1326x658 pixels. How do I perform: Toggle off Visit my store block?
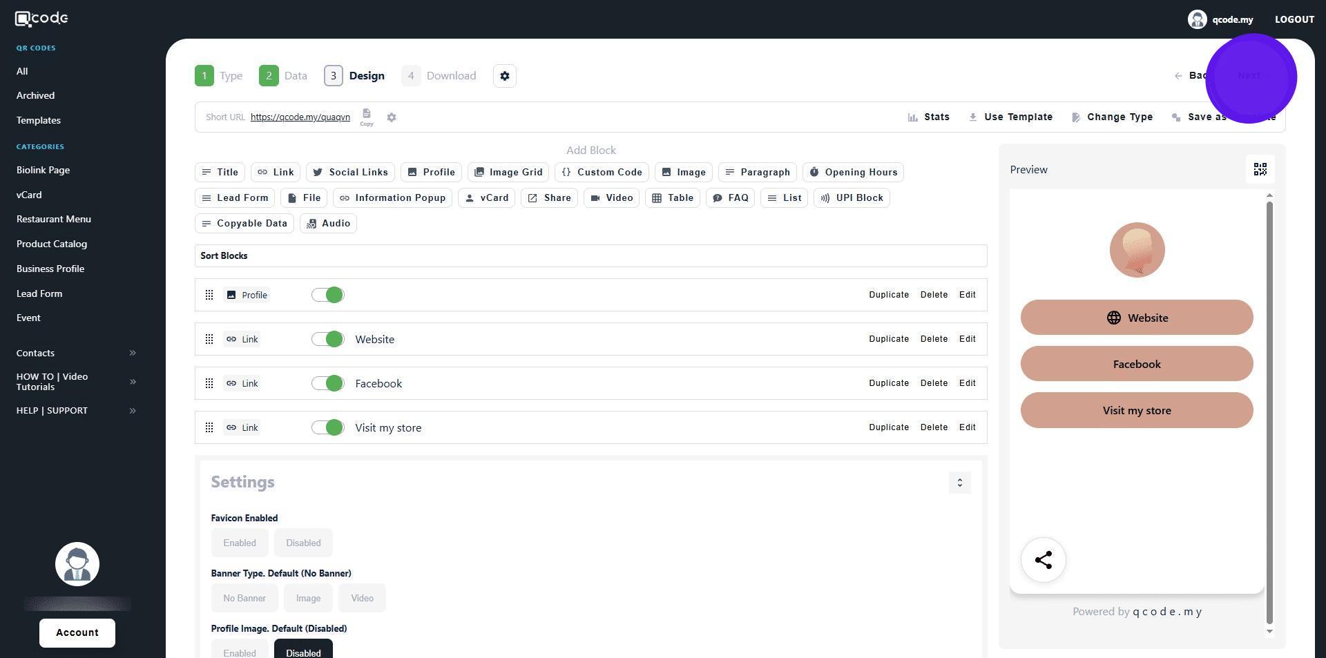click(327, 428)
